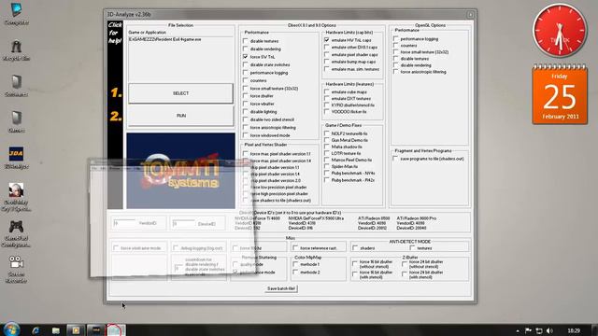Open the Windows Start menu
Viewport: 598px width, 336px height.
11,329
